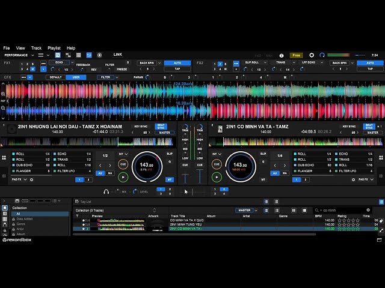The width and height of the screenshot is (385, 288).
Task: Toggle the mixer panel icon
Action: tap(89, 55)
